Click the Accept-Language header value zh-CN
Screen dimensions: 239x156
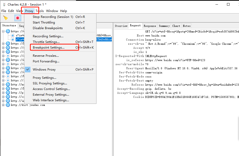pos(163,93)
